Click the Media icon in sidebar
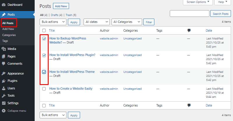Viewport: 233px width, 121px height. (x=3, y=49)
